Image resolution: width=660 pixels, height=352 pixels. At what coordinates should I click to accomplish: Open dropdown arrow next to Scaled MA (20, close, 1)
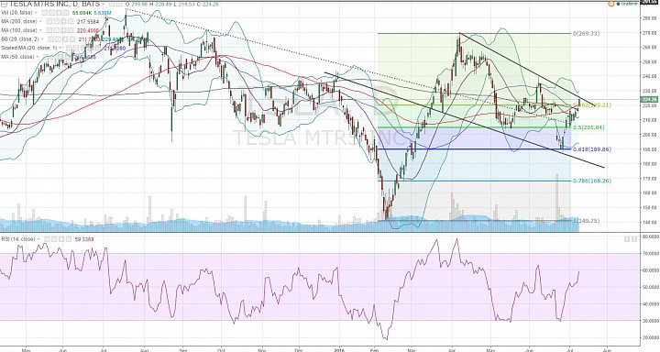60,48
